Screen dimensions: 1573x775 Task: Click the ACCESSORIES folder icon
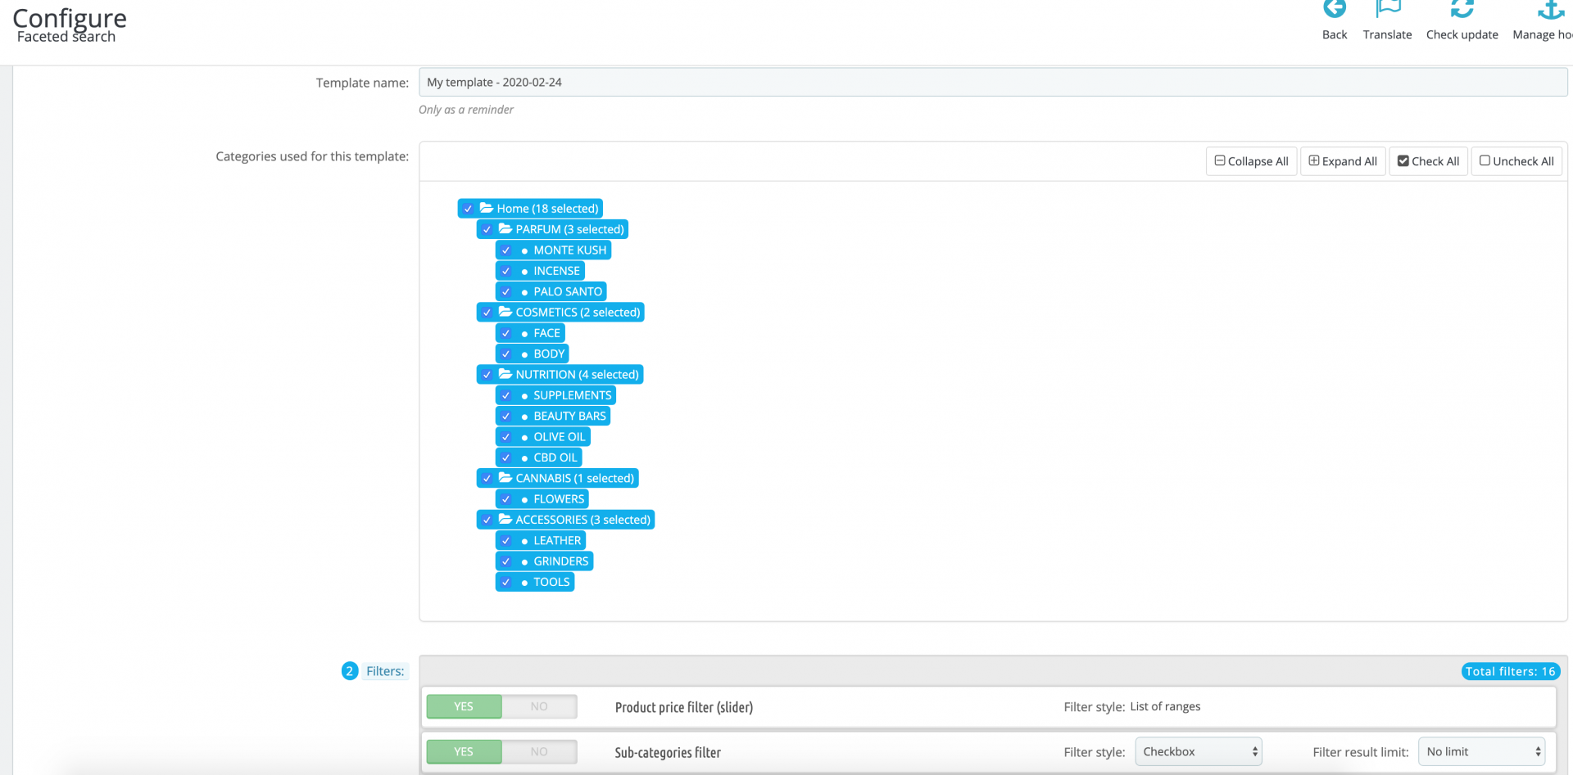coord(505,520)
